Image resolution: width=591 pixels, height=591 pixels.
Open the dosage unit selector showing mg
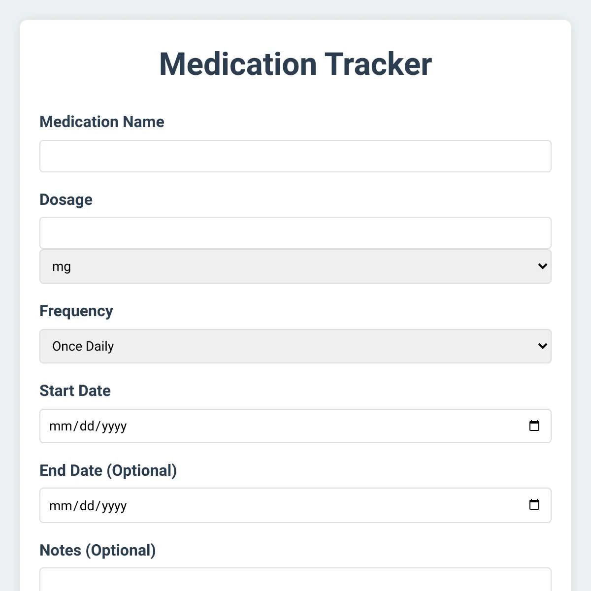[x=295, y=266]
